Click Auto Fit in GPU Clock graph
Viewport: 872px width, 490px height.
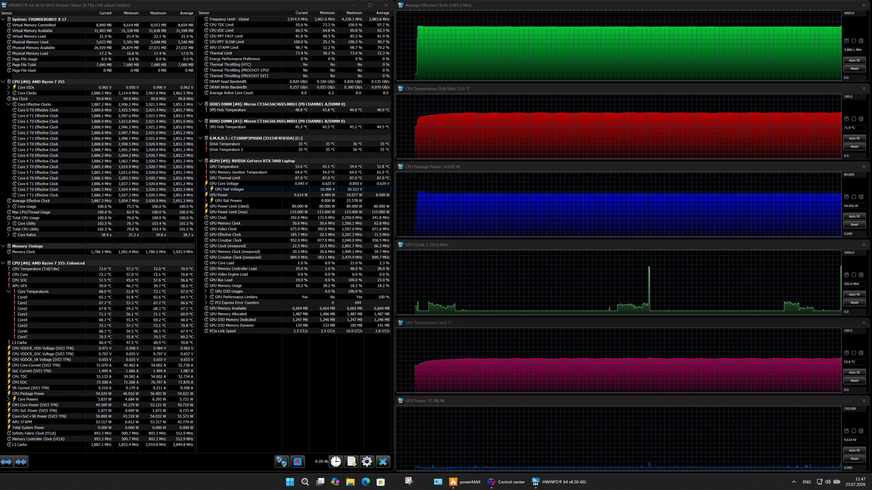[x=854, y=295]
